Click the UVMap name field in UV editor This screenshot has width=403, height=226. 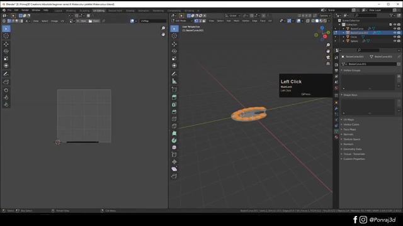coord(153,21)
